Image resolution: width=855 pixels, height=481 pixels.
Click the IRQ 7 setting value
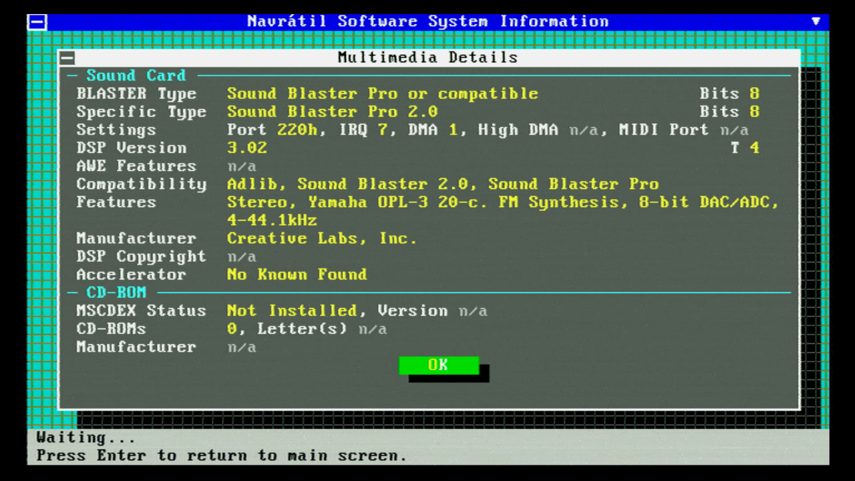[363, 130]
